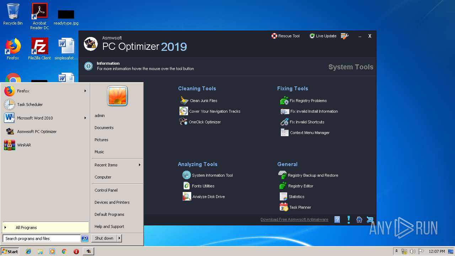
Task: Open Analyze Disk Drive tool
Action: coord(203,197)
